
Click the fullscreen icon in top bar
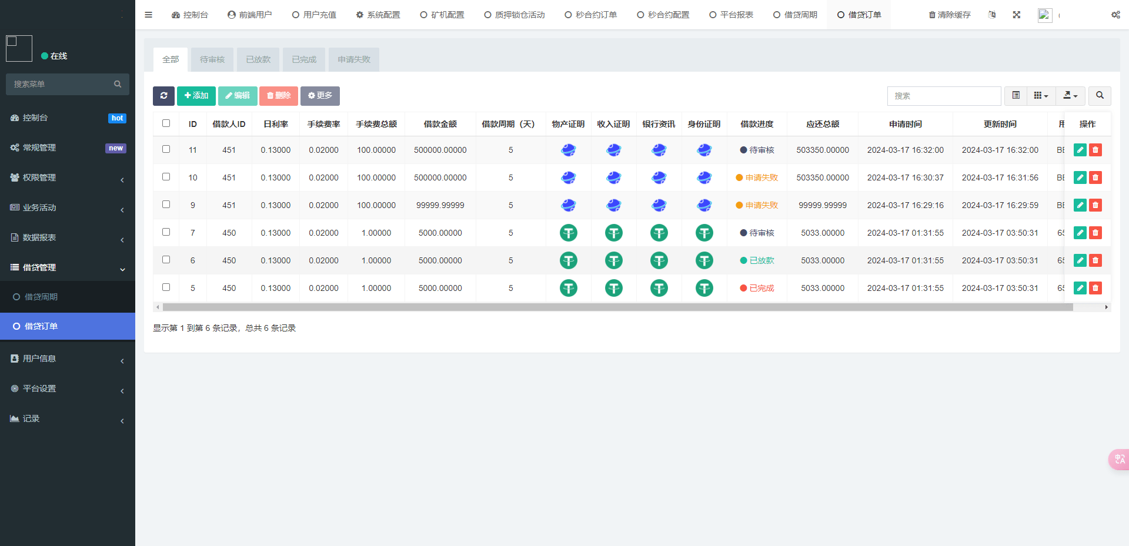pos(1016,15)
